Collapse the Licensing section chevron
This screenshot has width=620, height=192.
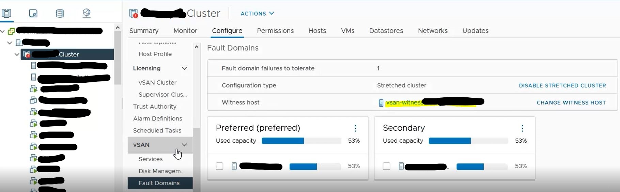184,68
